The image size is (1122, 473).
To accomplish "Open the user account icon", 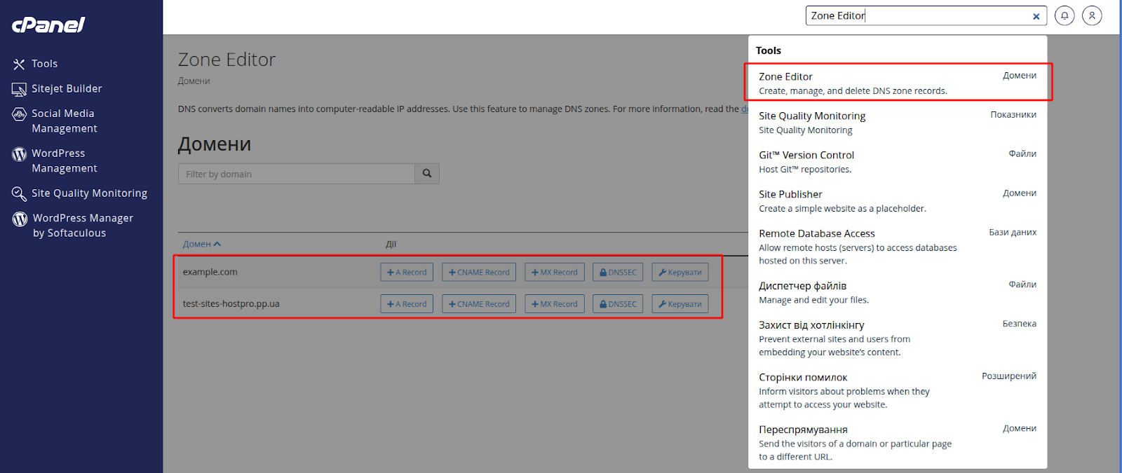I will pos(1092,15).
